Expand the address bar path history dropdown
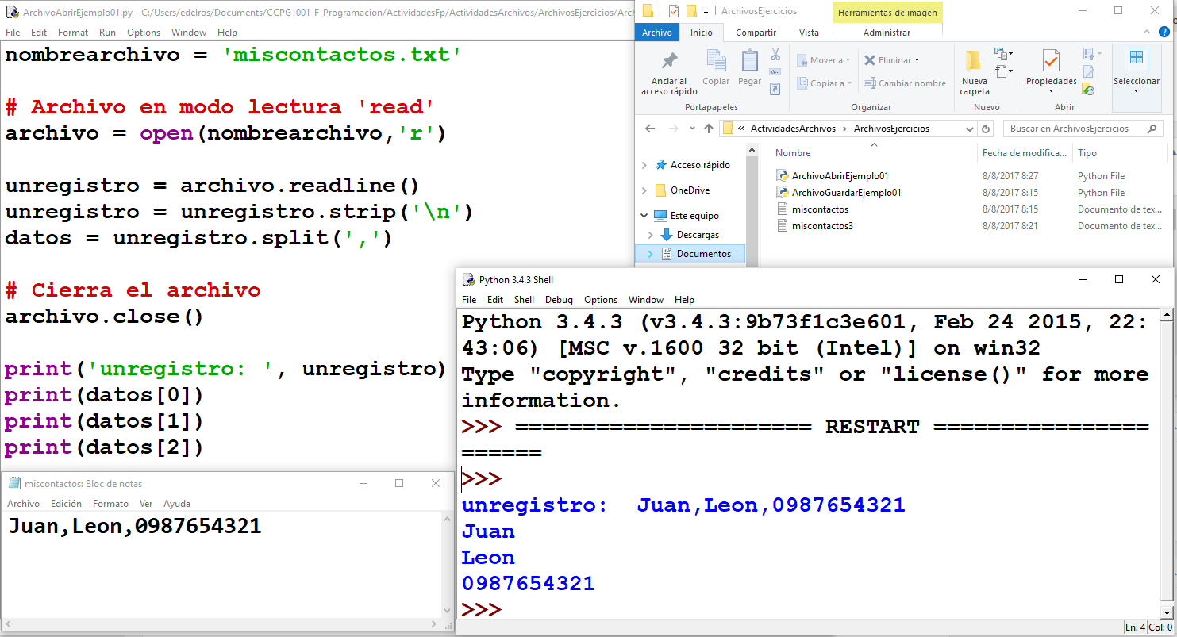The image size is (1177, 637). (x=969, y=129)
